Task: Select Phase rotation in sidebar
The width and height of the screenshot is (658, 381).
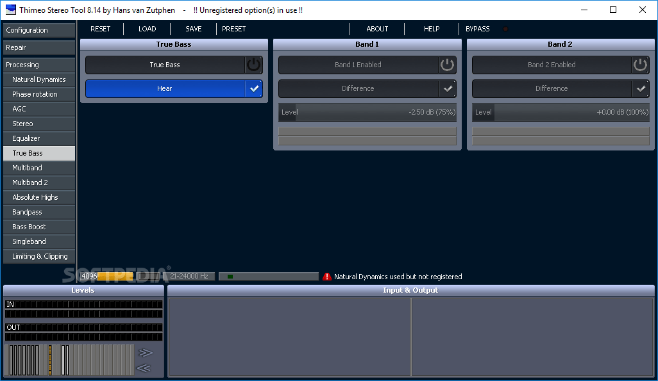Action: pos(39,94)
